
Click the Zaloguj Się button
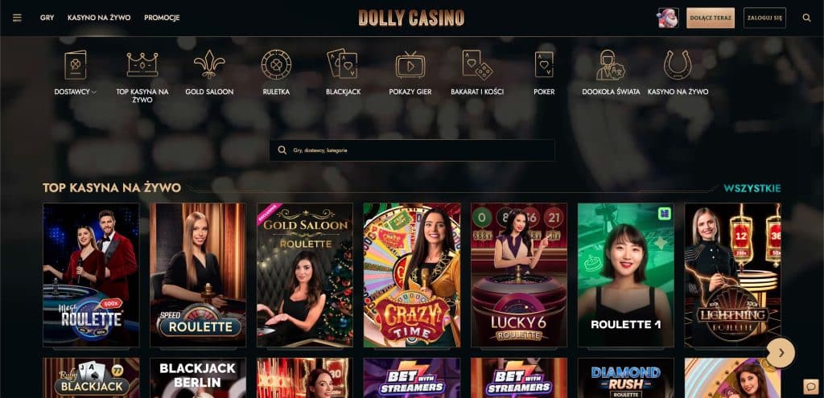[764, 18]
